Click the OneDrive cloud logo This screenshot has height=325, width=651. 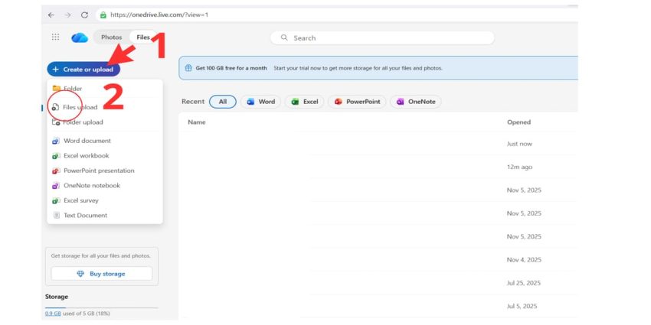click(x=80, y=37)
